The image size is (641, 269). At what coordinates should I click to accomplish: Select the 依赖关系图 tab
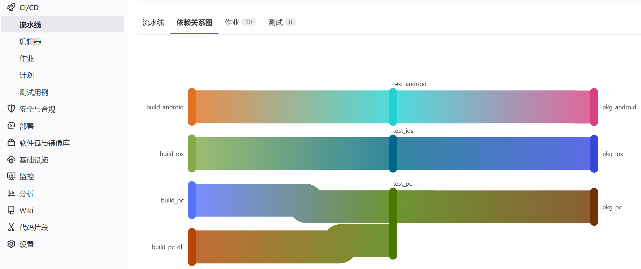194,23
